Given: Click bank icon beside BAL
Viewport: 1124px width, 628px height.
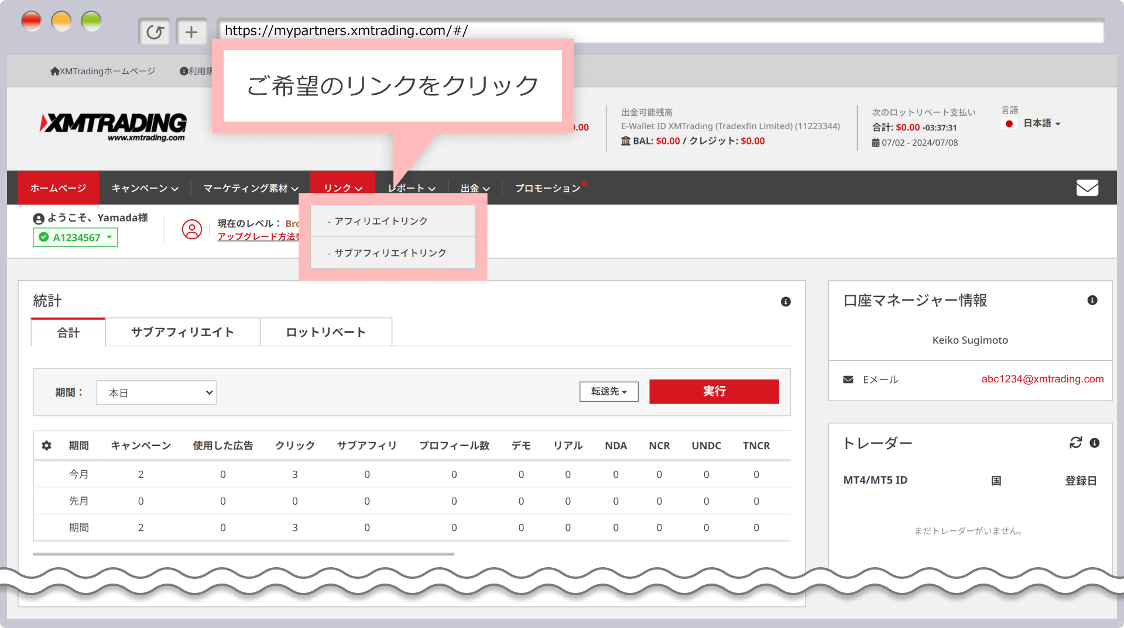Looking at the screenshot, I should 626,141.
